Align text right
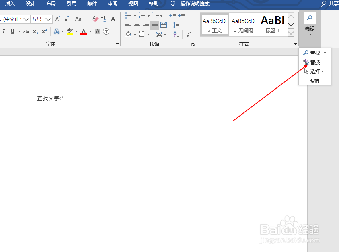Screen dimensions: 339x252 pyautogui.click(x=146, y=25)
